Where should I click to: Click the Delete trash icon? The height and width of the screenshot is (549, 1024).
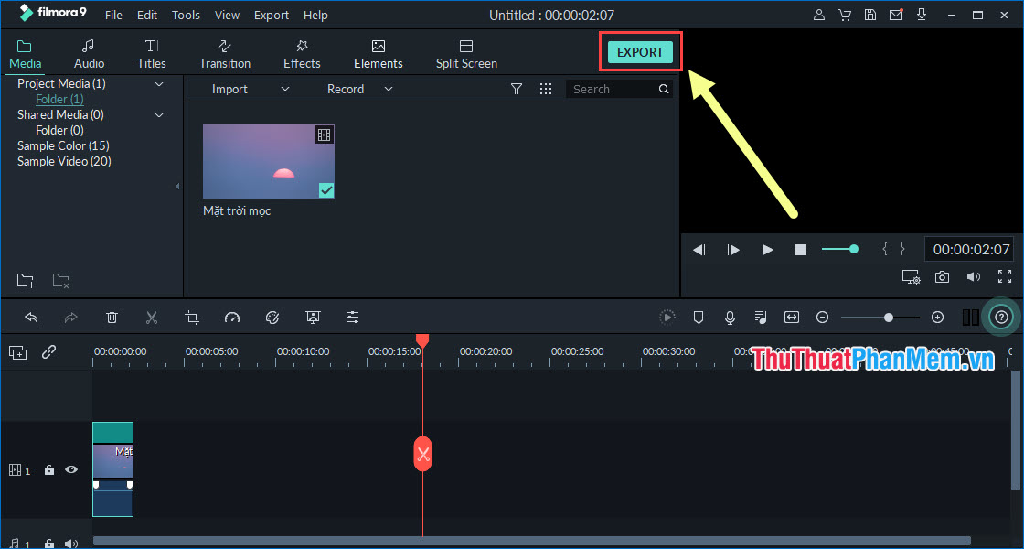pos(112,317)
